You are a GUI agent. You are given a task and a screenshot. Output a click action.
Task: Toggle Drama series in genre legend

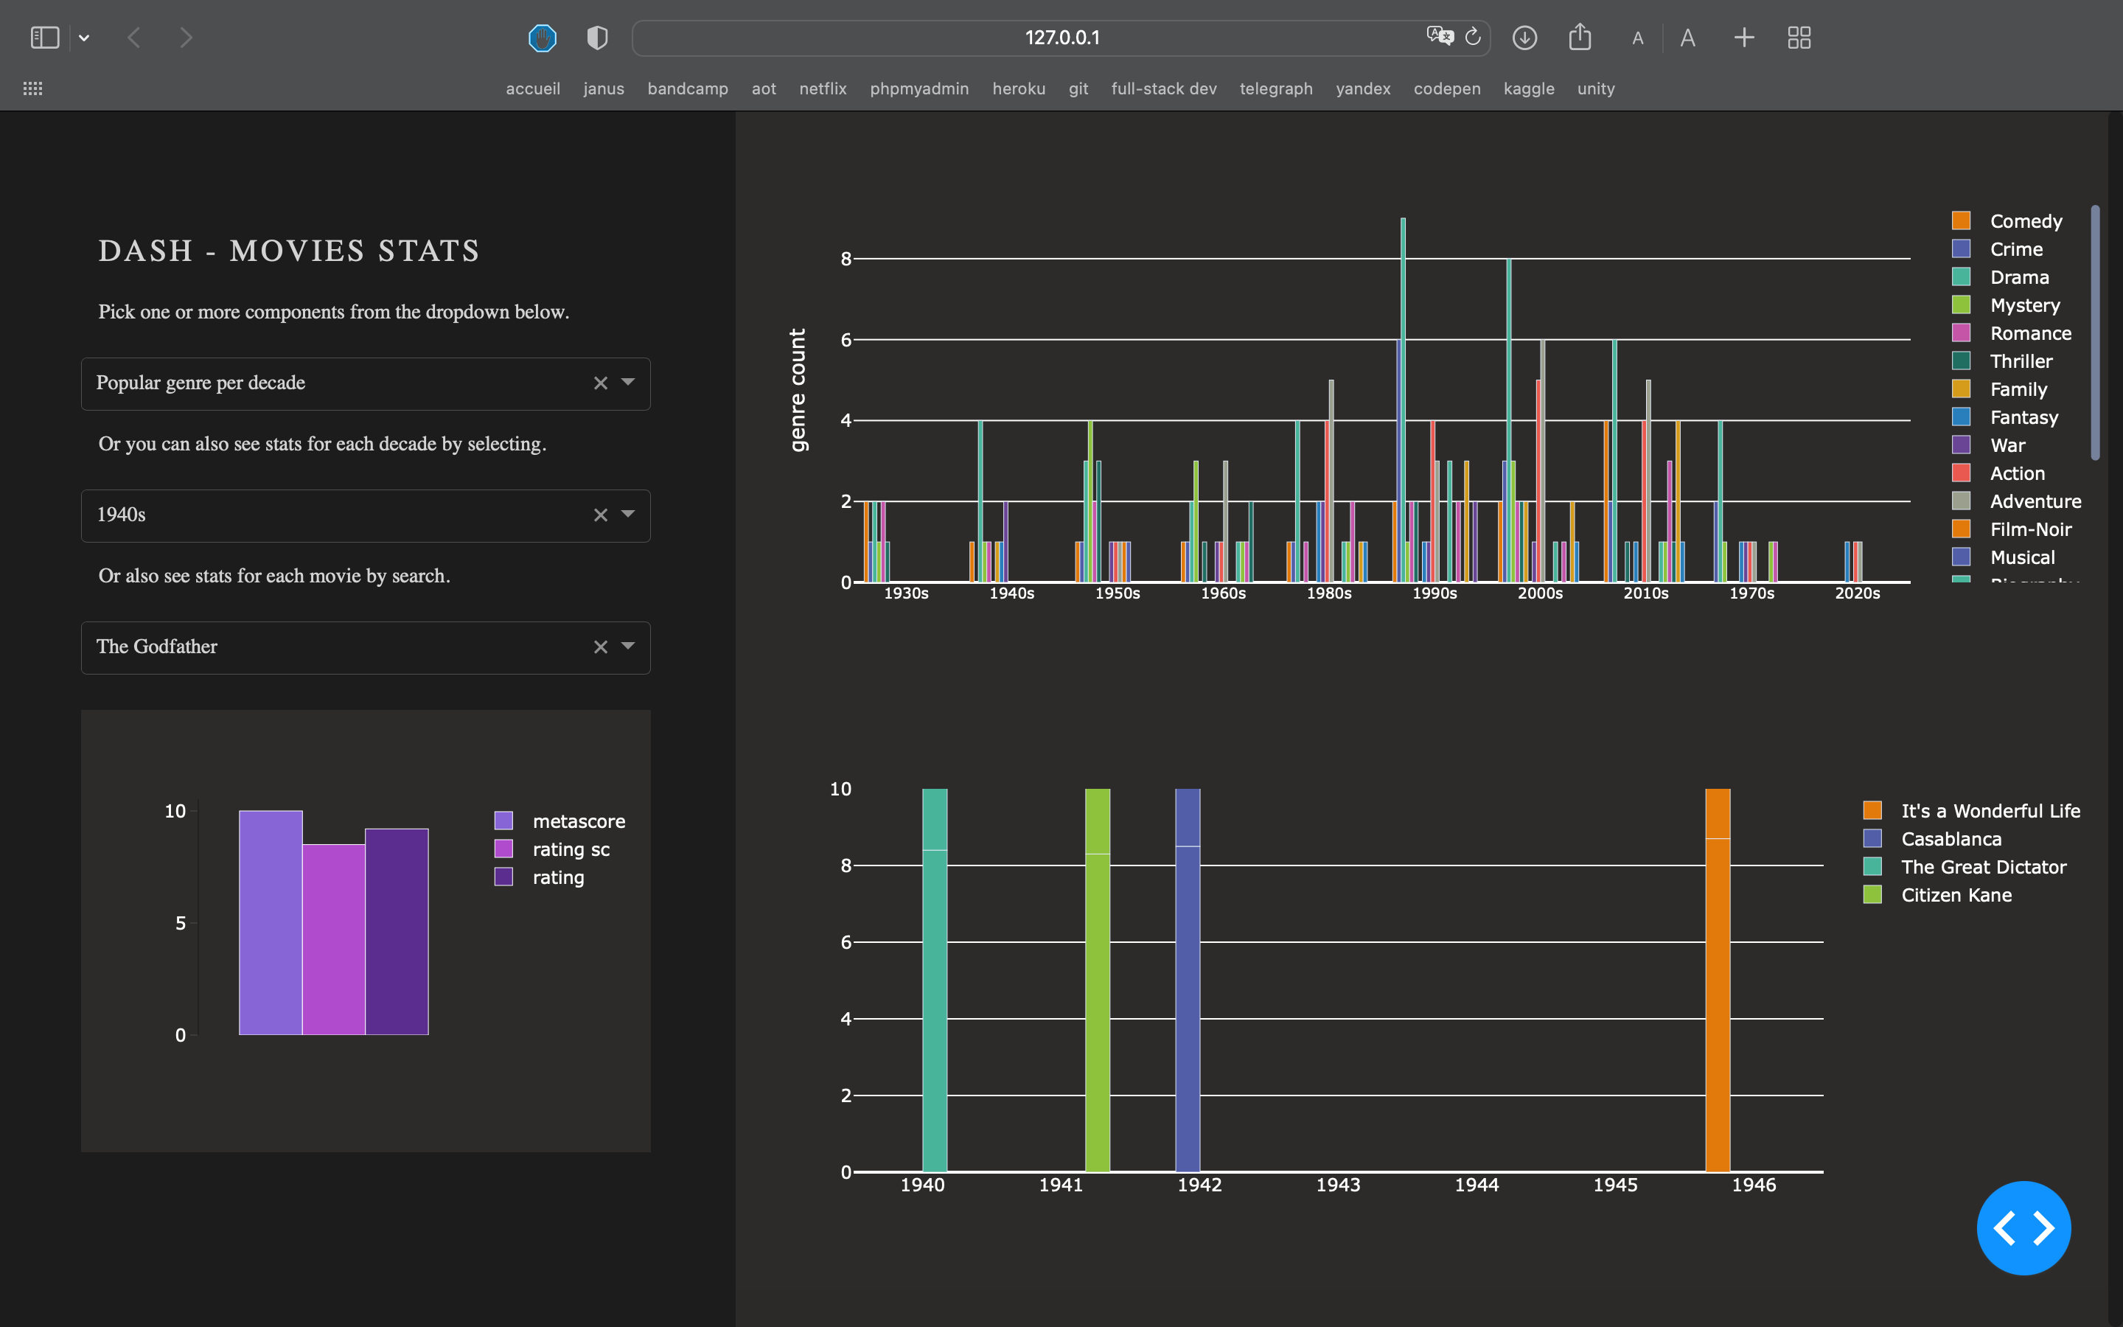[x=2018, y=277]
